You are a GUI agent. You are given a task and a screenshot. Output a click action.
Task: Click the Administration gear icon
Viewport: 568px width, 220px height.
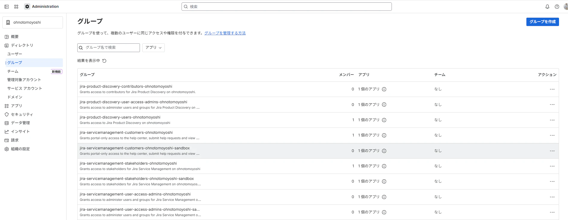pyautogui.click(x=27, y=7)
